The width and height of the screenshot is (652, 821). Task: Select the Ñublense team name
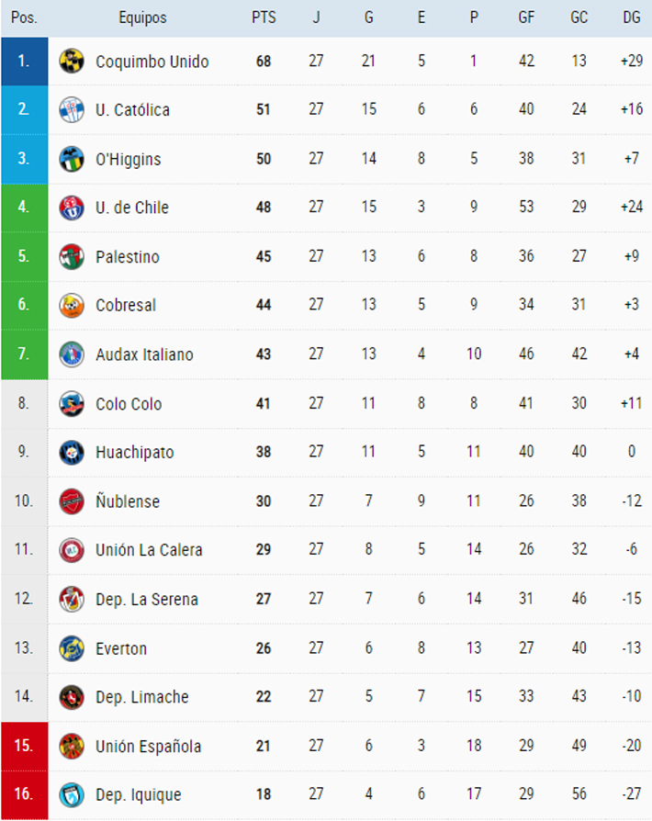click(x=128, y=501)
